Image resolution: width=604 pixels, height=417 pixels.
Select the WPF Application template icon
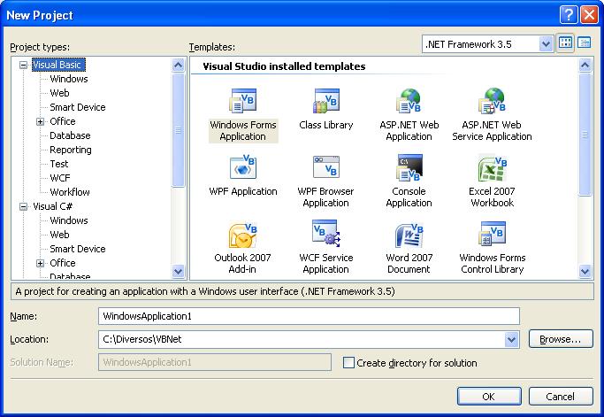[x=242, y=168]
